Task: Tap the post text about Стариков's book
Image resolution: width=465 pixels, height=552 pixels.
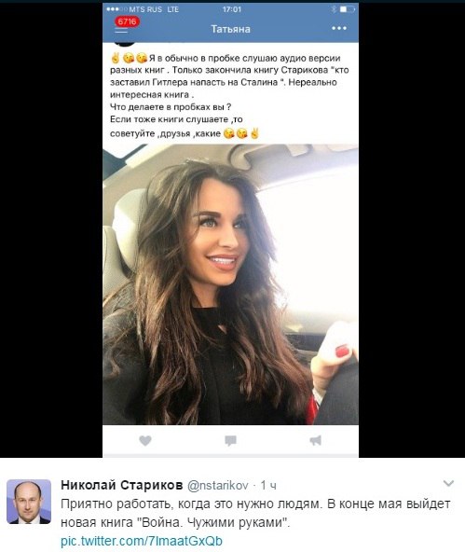Action: (x=229, y=95)
